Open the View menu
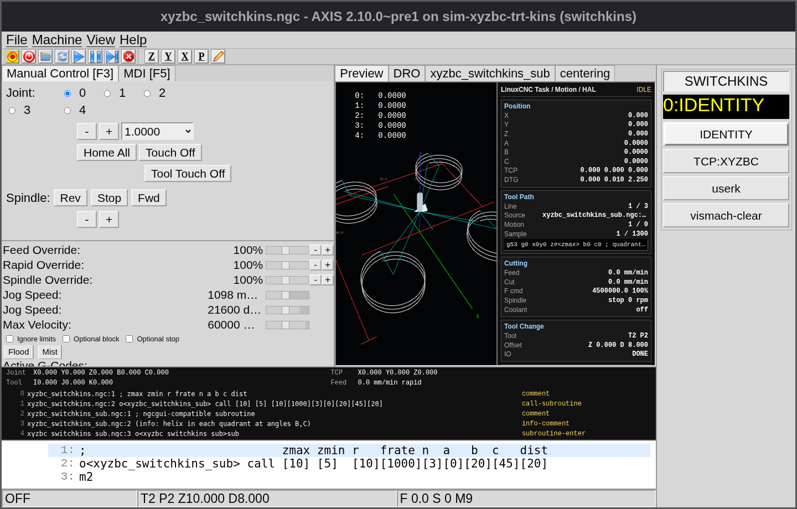 tap(101, 40)
